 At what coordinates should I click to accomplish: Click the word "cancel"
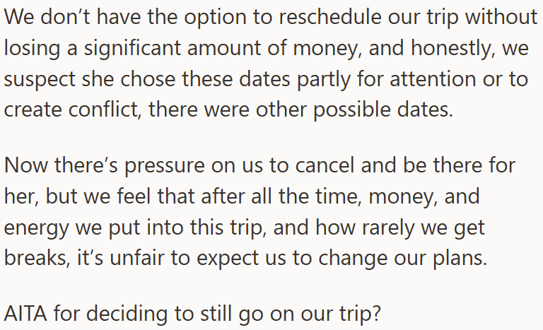click(x=325, y=165)
